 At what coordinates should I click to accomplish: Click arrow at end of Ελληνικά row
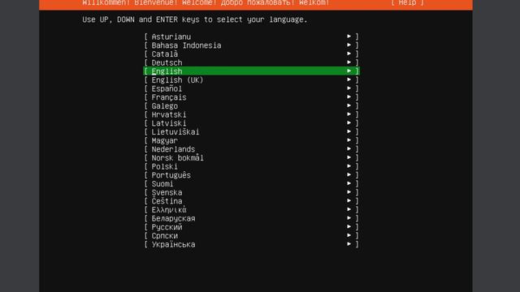point(349,209)
